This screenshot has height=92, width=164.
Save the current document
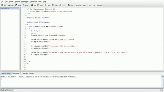pyautogui.click(x=18, y=5)
